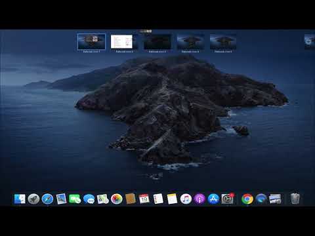
Task: Open the Trash in Dock
Action: tap(295, 199)
